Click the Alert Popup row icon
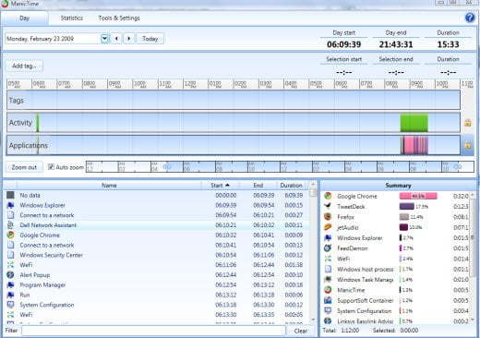The image size is (480, 338). (10, 274)
